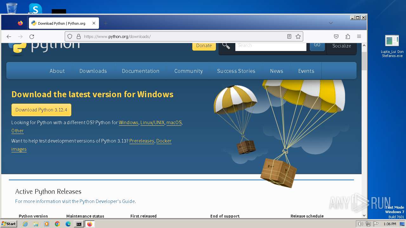Click Maintenance status column header
The image size is (406, 228).
tap(85, 216)
